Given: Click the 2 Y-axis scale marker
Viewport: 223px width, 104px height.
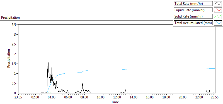Looking at the screenshot, I should [15, 54].
